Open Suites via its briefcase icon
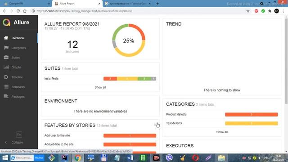 point(6,58)
